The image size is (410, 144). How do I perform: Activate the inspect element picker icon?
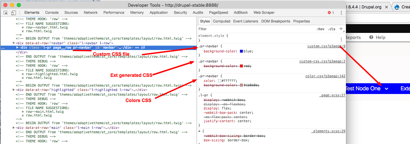tap(6, 13)
